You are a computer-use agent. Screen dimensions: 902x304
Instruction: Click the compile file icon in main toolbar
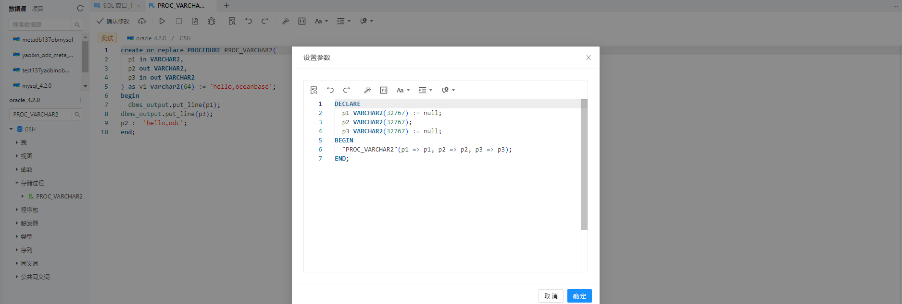[x=195, y=21]
